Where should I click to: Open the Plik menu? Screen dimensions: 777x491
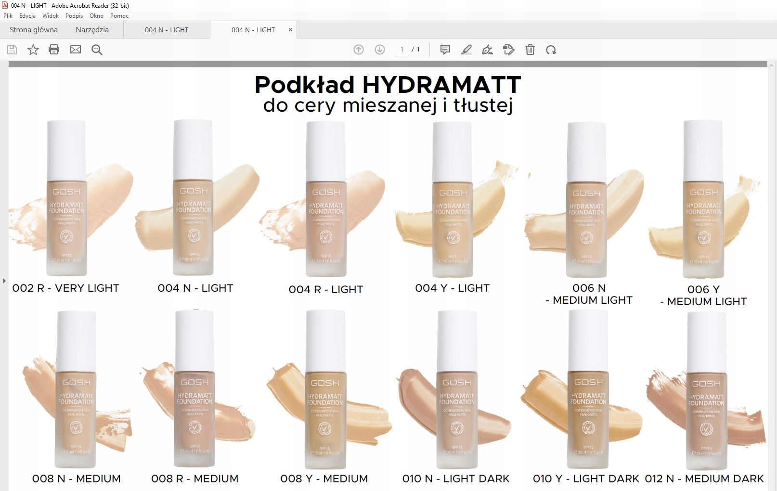8,15
